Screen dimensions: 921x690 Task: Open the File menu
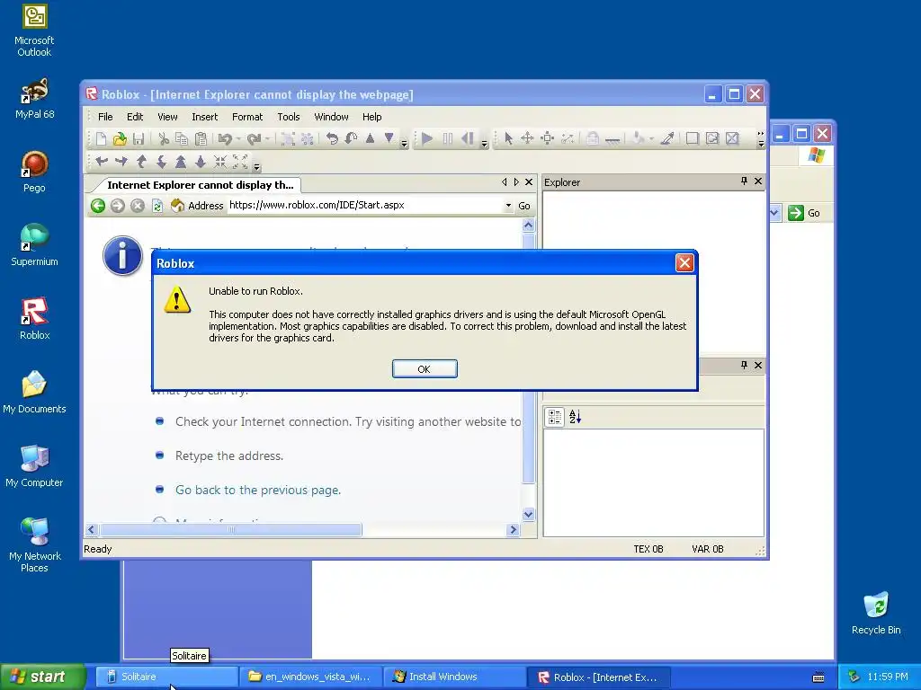(x=105, y=117)
